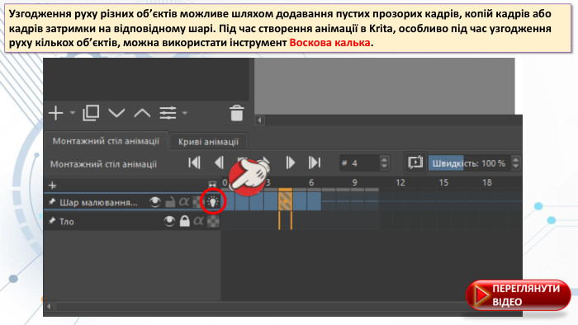Hide the Шар малювання layer eye

click(x=155, y=201)
